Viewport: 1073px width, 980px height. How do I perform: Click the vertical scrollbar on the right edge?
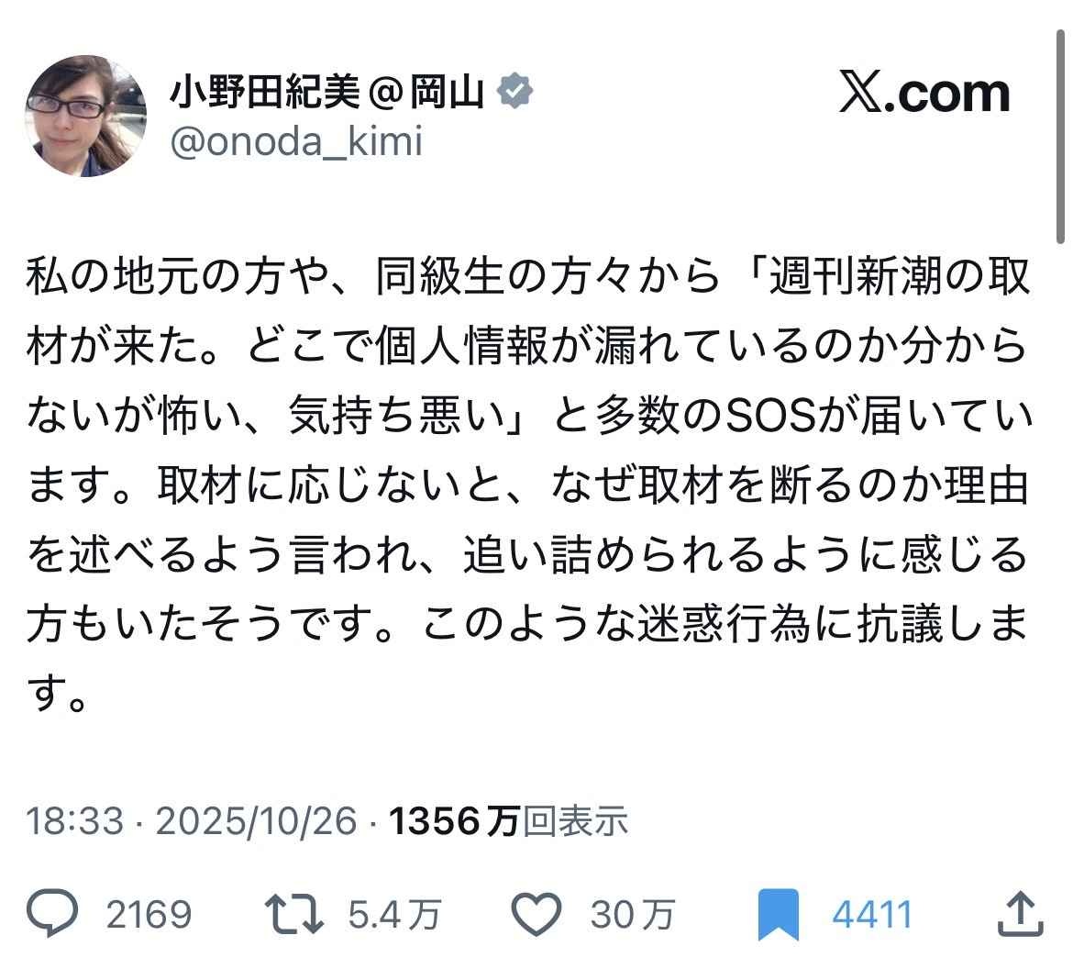coord(1062,138)
